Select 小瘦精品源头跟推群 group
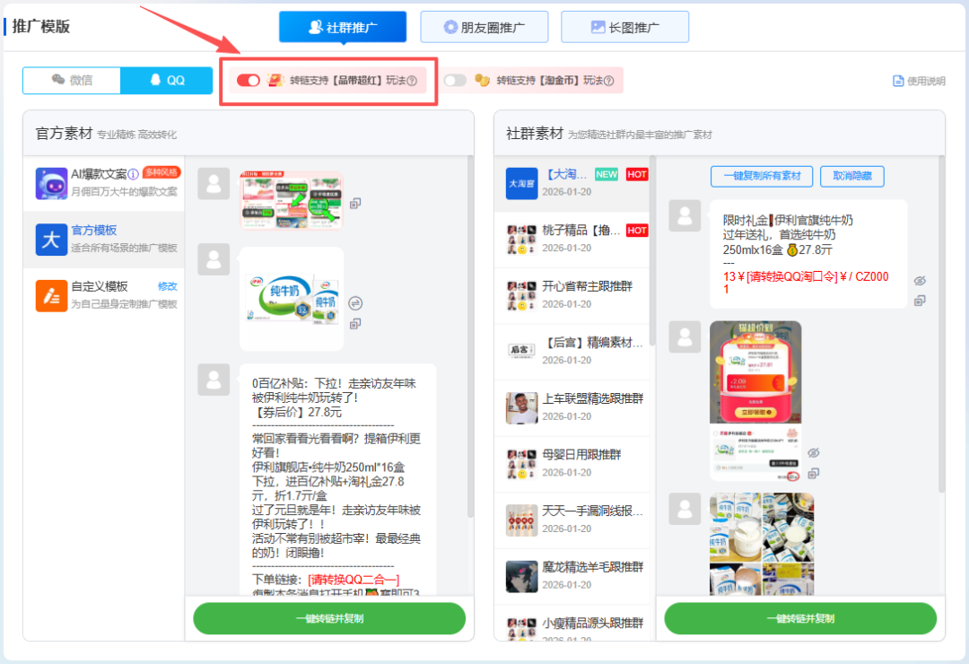The image size is (969, 664). 572,625
